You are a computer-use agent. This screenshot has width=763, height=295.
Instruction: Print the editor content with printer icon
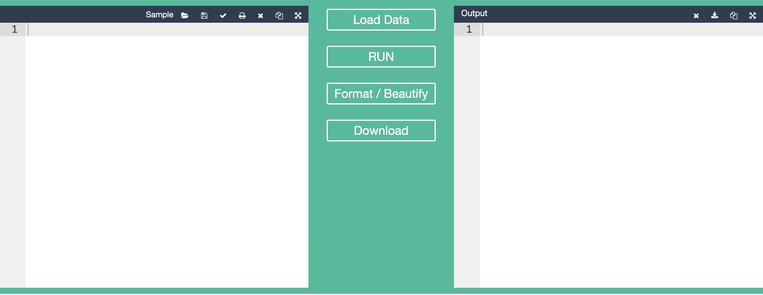pos(242,15)
